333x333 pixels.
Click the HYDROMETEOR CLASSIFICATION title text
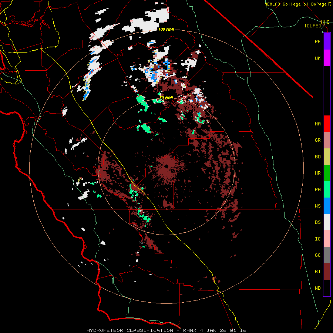click(x=130, y=330)
